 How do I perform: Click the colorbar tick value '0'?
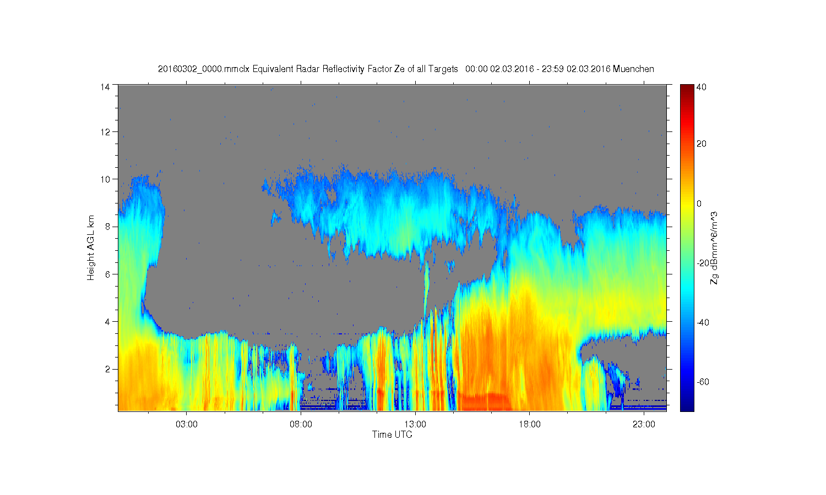699,204
